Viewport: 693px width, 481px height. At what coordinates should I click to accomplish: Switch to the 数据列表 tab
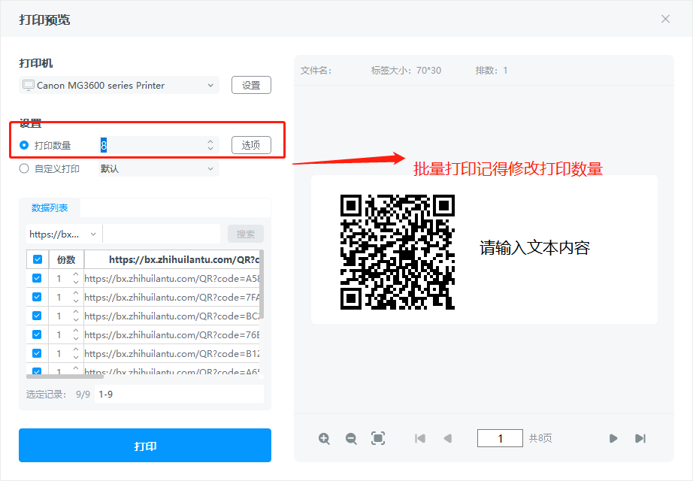click(50, 208)
